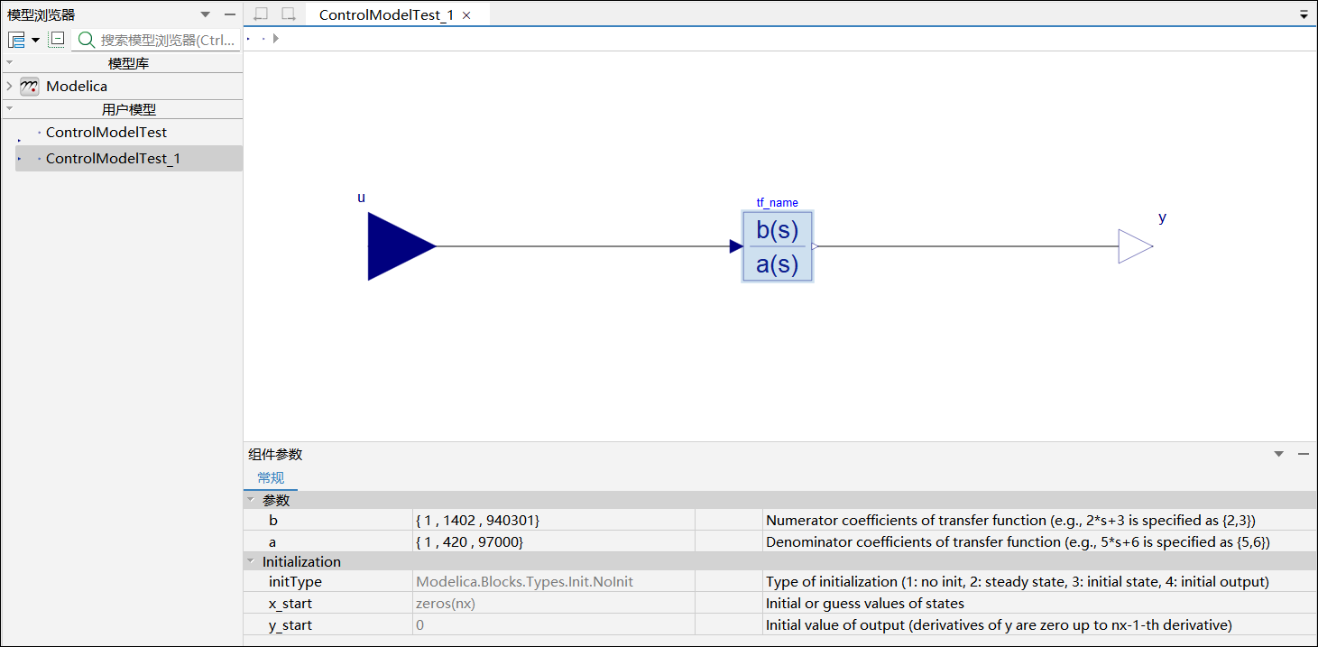Edit the numerator b coefficient value field
This screenshot has width=1318, height=647.
(553, 521)
